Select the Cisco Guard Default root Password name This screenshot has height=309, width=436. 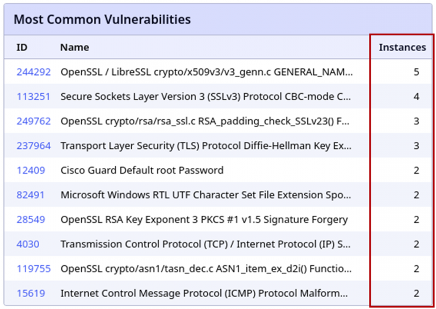[142, 170]
